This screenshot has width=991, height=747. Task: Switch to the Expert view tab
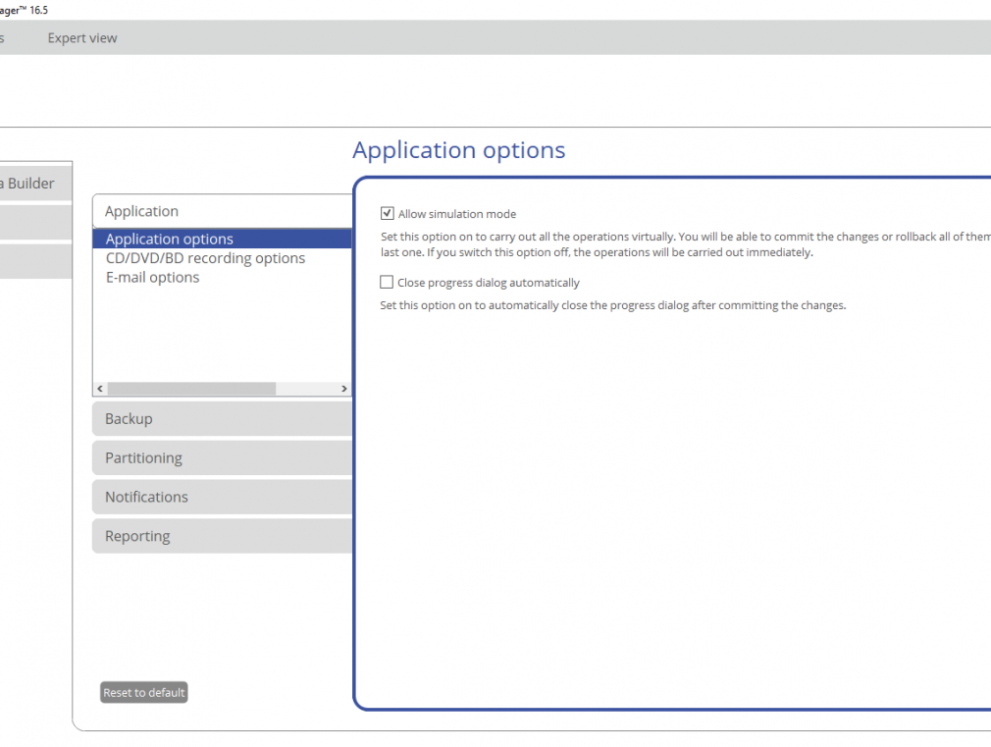tap(82, 38)
